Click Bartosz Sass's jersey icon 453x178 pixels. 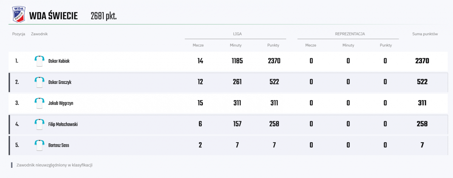[39, 145]
